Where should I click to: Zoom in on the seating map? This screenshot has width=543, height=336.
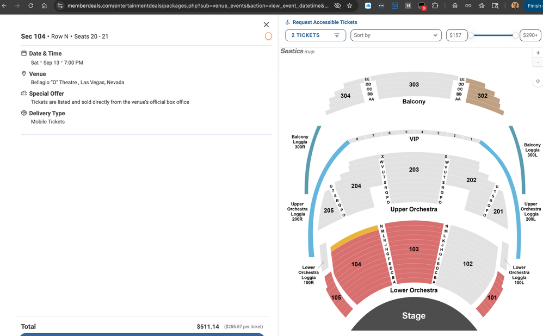coord(538,53)
